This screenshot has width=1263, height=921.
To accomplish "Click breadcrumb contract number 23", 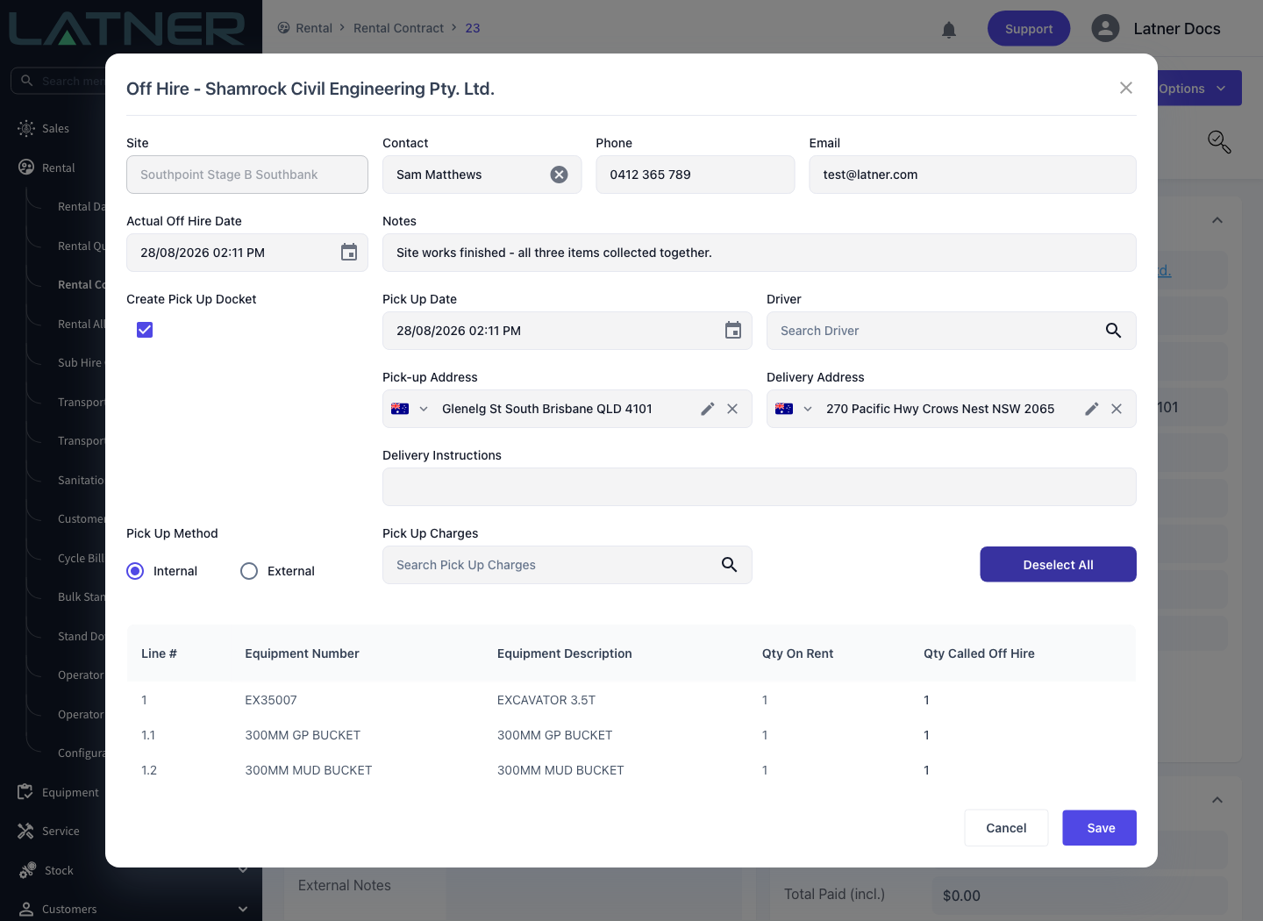I will [473, 28].
